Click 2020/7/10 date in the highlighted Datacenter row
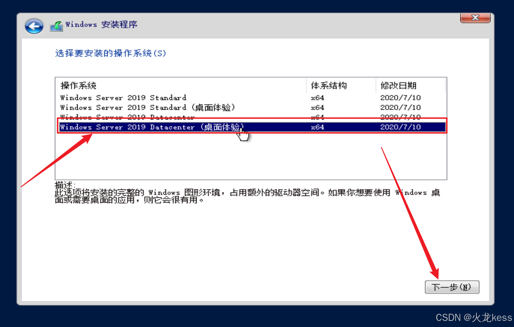 [400, 127]
